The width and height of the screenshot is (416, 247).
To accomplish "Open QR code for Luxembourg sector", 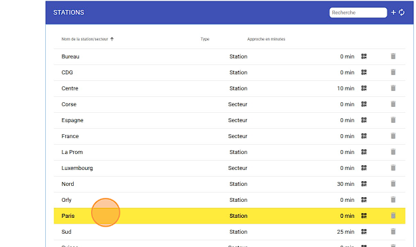I will (x=364, y=168).
